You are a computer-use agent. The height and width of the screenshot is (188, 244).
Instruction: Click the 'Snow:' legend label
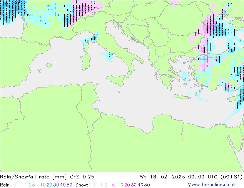point(82,185)
